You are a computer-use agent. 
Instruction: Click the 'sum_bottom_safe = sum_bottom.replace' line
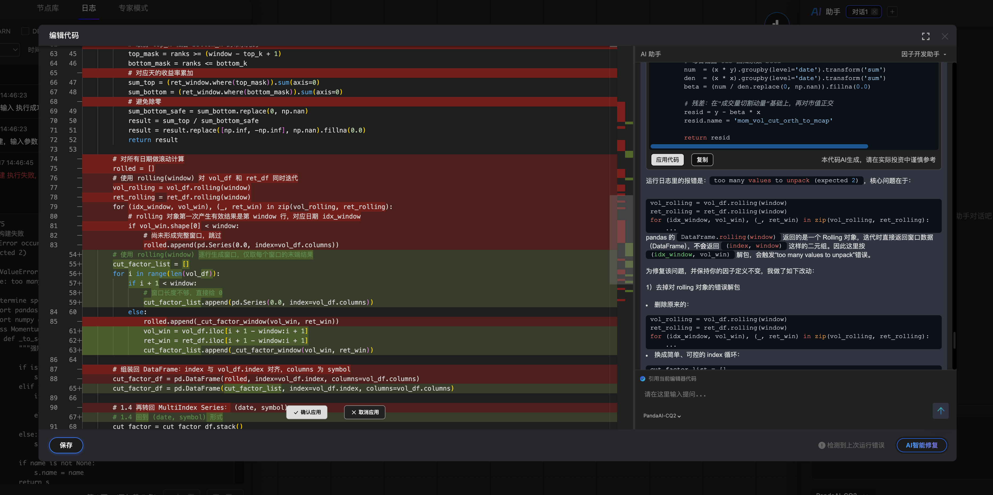coord(218,111)
